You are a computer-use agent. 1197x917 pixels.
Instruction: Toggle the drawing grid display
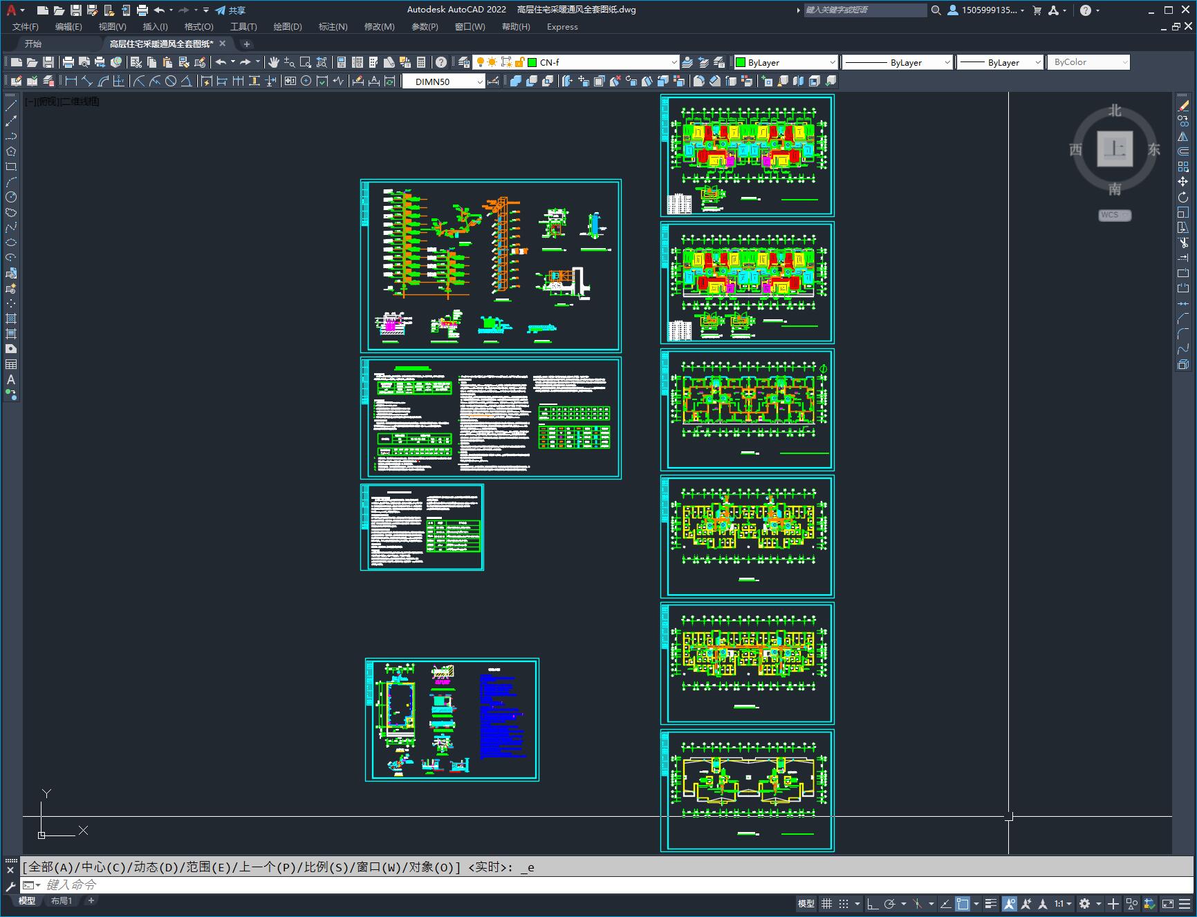click(x=826, y=903)
